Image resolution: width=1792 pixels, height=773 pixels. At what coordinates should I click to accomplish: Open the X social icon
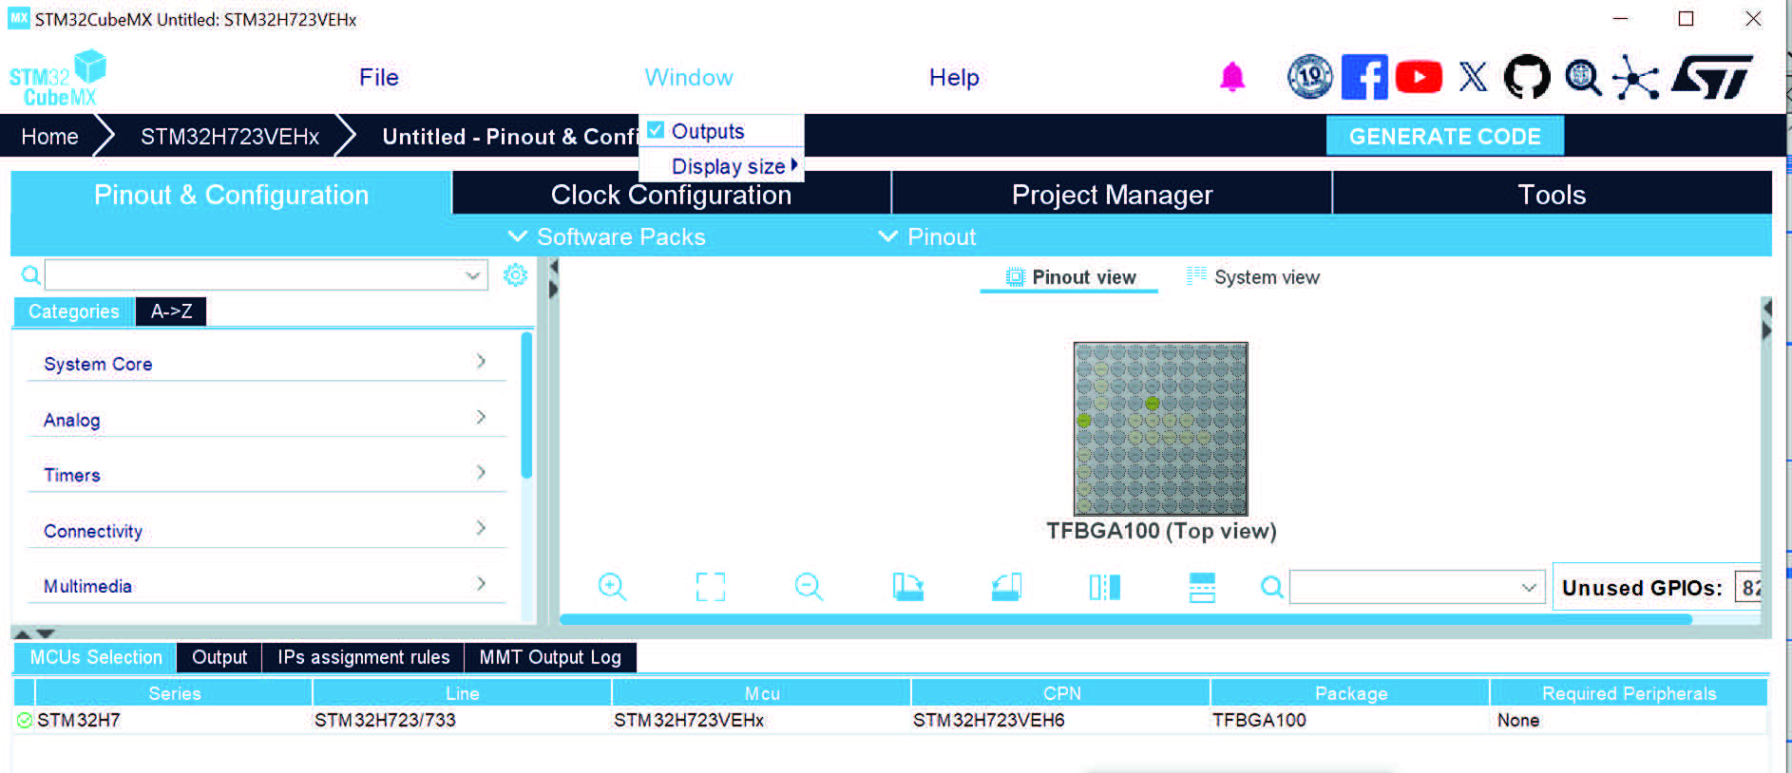click(1473, 77)
